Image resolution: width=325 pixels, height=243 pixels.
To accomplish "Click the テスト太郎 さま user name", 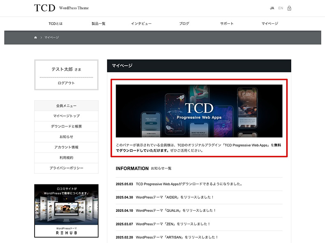I will (66, 69).
